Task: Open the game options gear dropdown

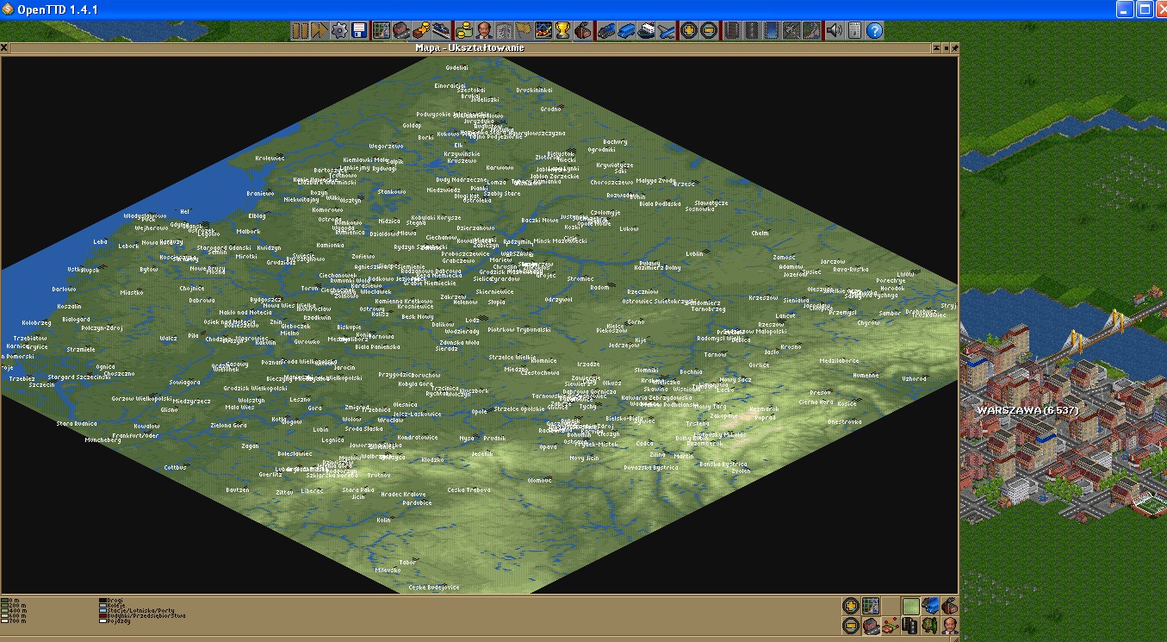Action: point(339,31)
